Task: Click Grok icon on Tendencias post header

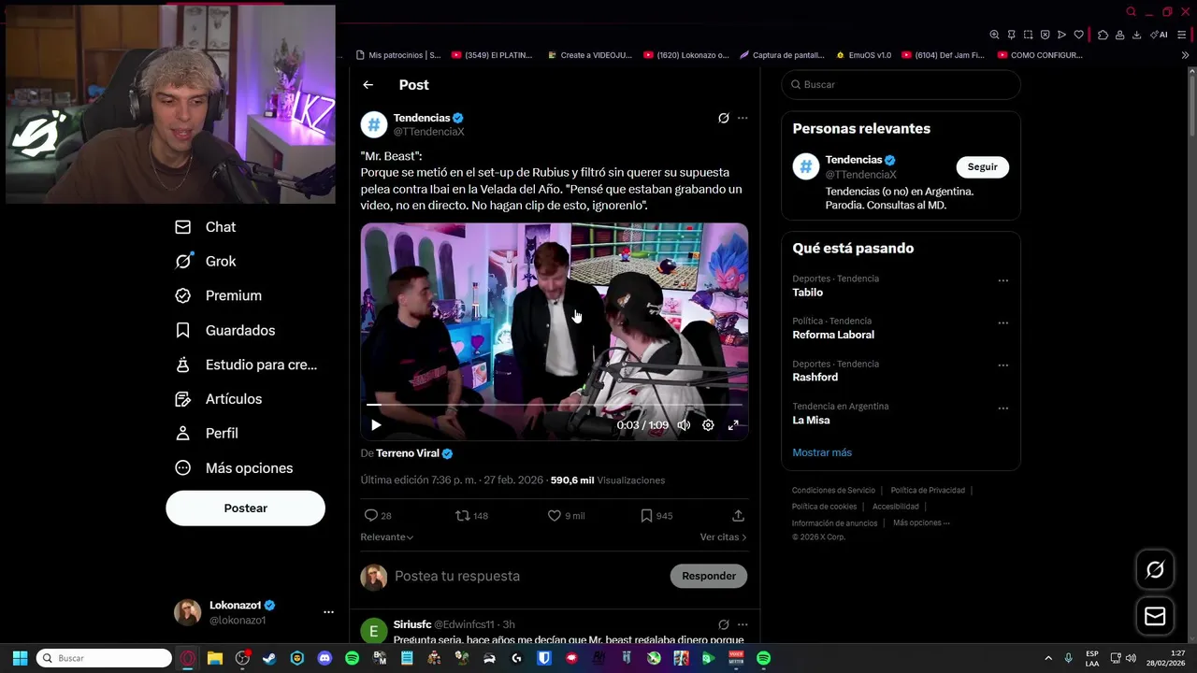Action: point(723,118)
